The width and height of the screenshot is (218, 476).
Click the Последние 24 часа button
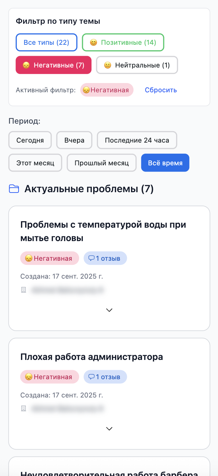point(137,140)
